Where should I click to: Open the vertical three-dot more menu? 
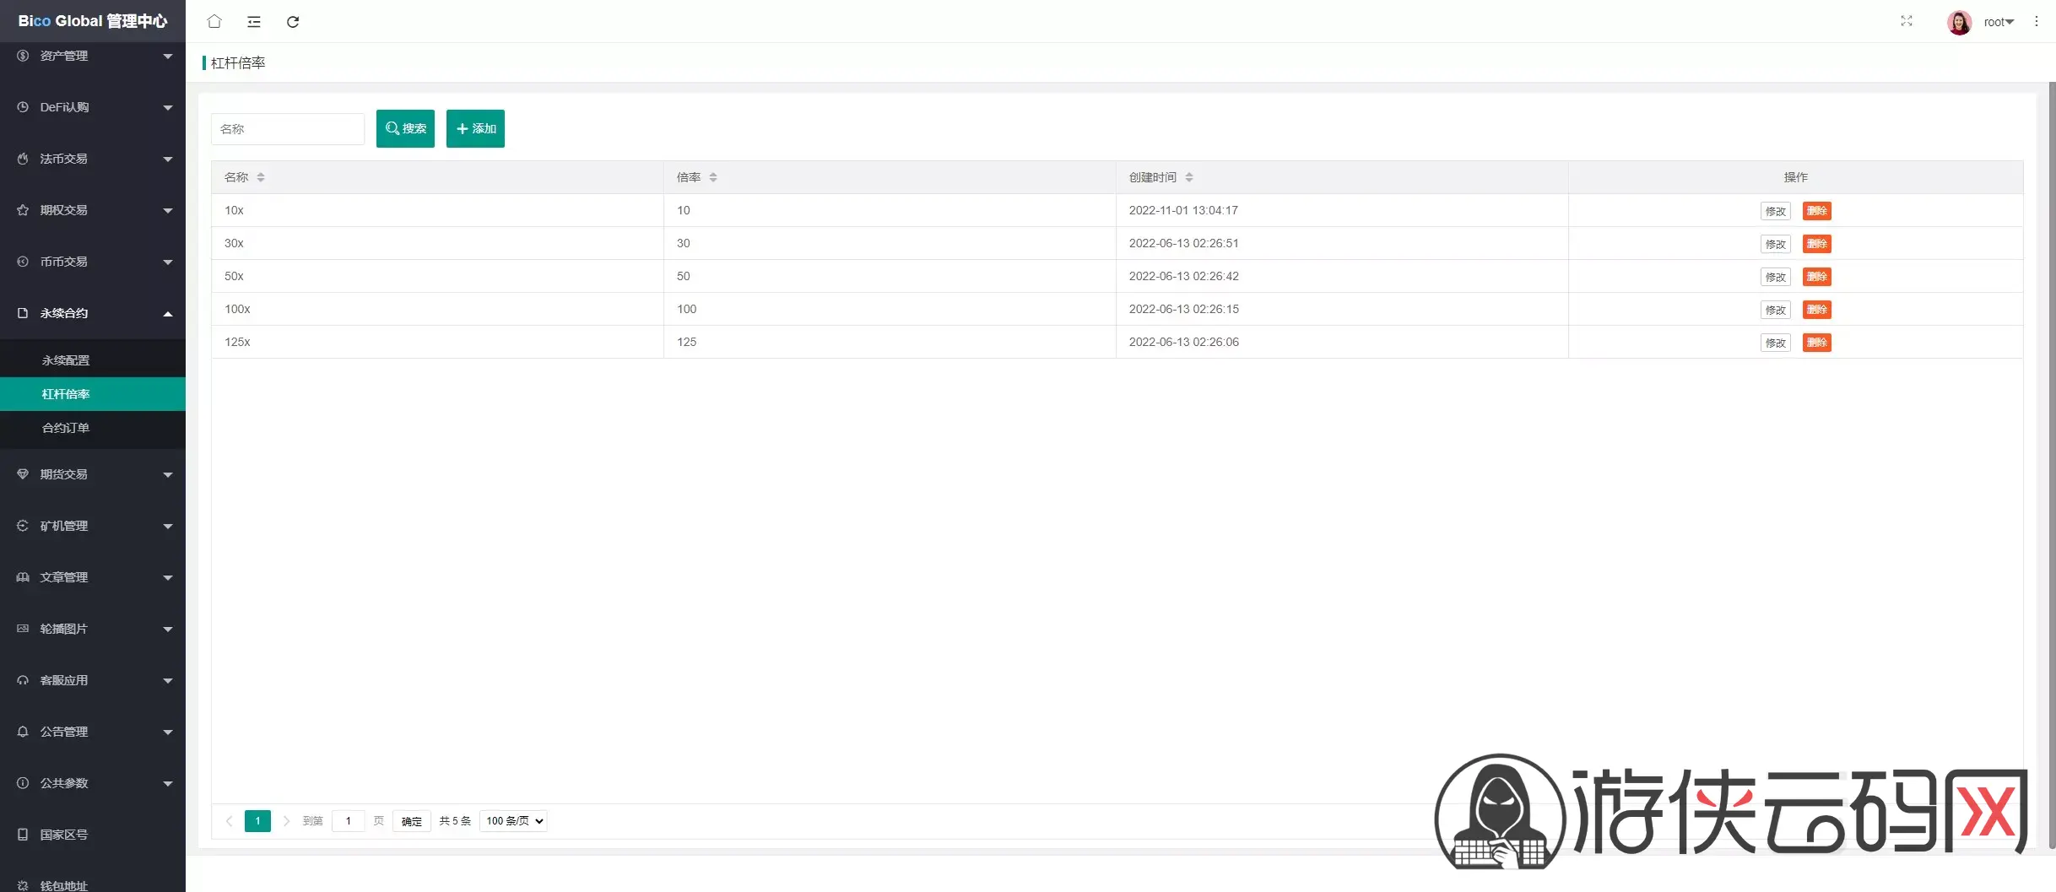coord(2036,21)
